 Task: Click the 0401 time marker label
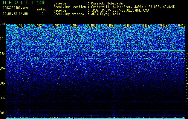point(20,26)
